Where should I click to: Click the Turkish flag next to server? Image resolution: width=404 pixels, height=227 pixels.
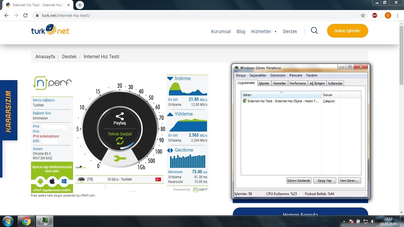[158, 179]
